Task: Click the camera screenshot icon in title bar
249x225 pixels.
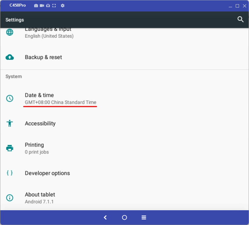Action: [x=36, y=6]
